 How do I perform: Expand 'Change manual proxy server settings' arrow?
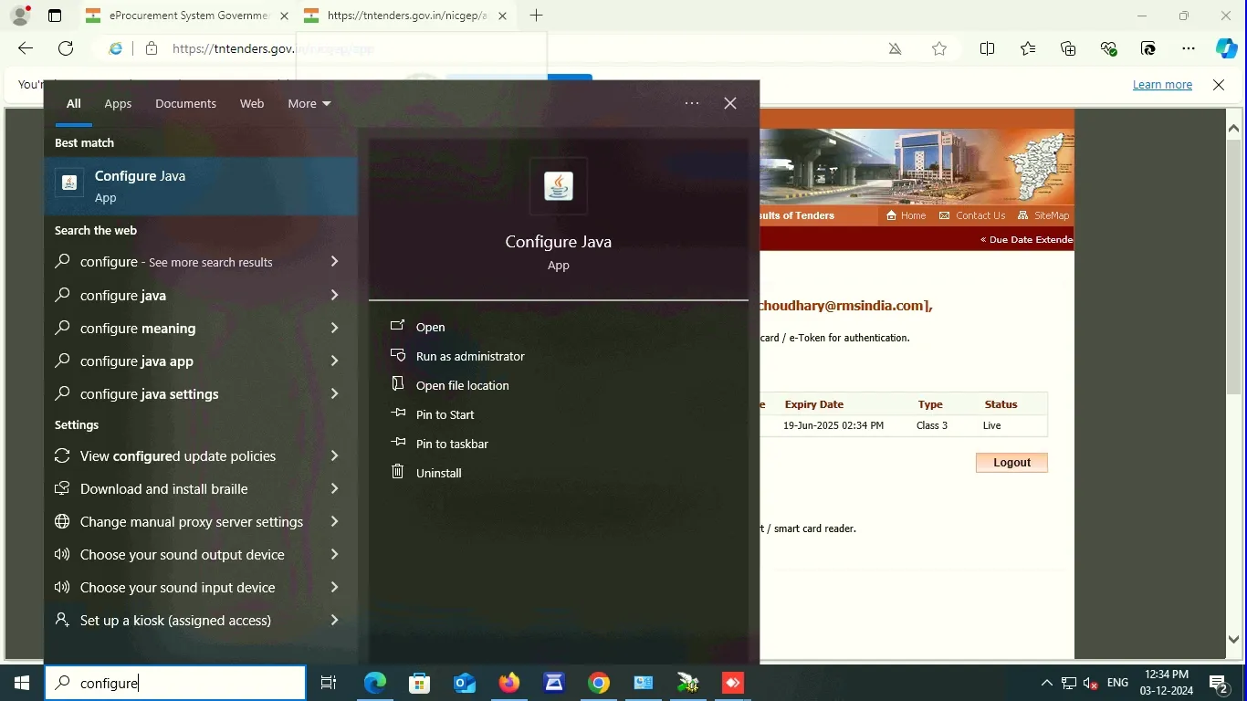tap(334, 521)
